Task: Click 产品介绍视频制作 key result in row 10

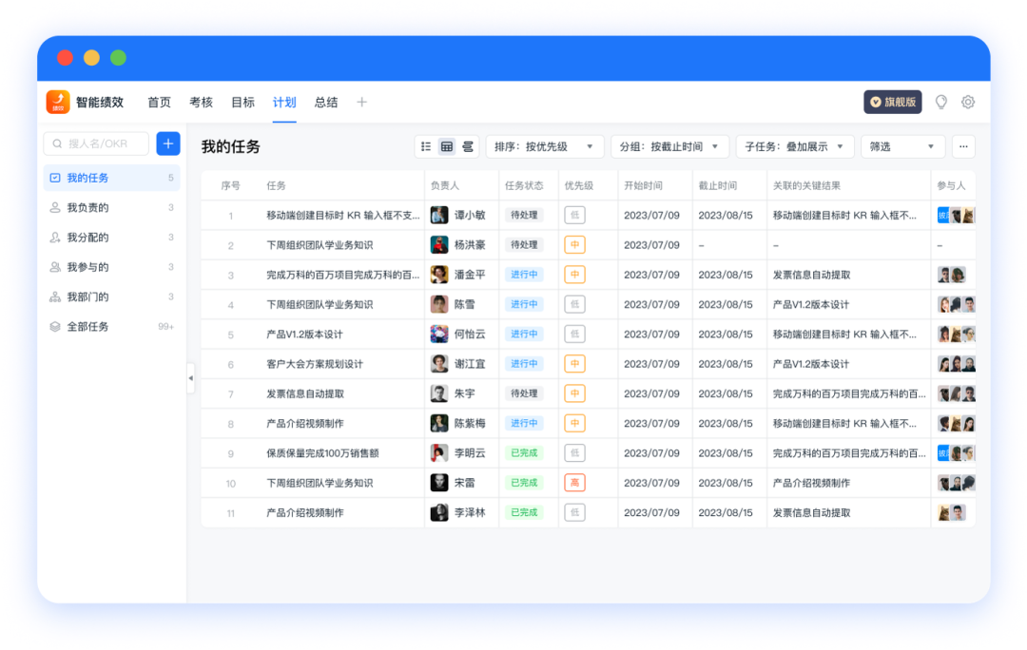Action: click(811, 483)
